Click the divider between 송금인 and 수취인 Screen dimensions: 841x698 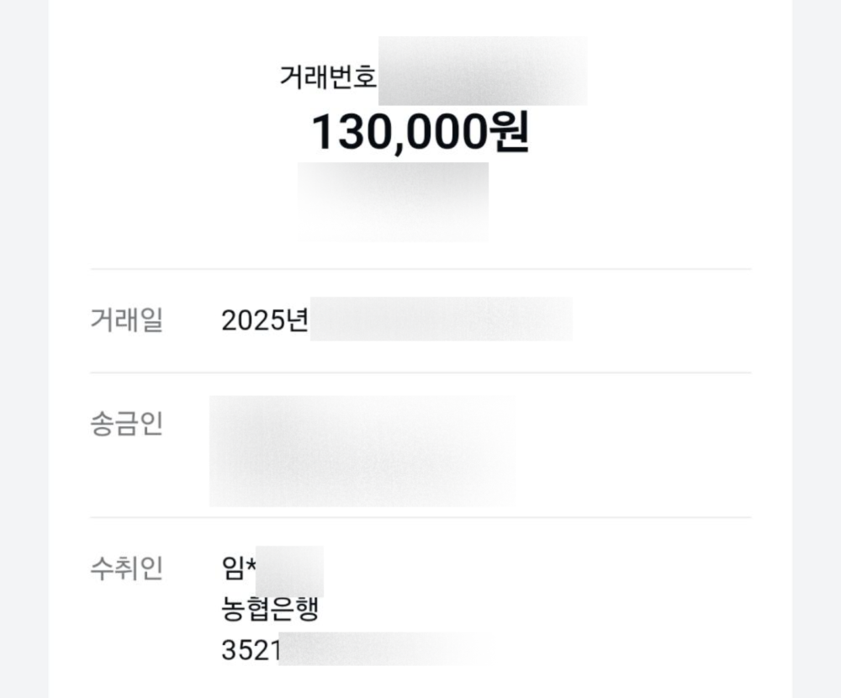coord(420,518)
